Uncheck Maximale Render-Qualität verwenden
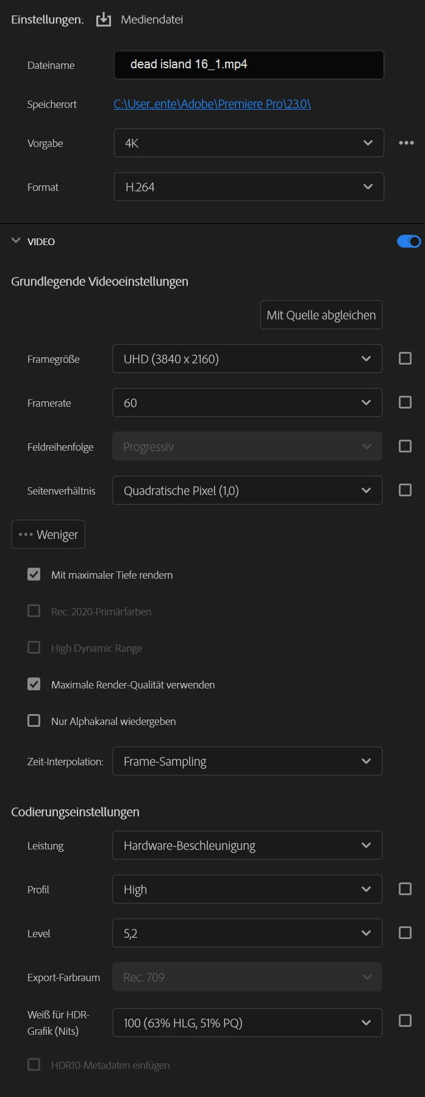Image resolution: width=425 pixels, height=1097 pixels. pyautogui.click(x=34, y=684)
